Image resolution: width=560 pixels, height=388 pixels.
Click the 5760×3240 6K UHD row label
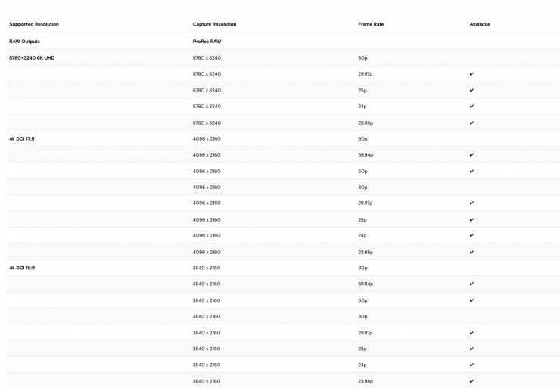(x=32, y=57)
